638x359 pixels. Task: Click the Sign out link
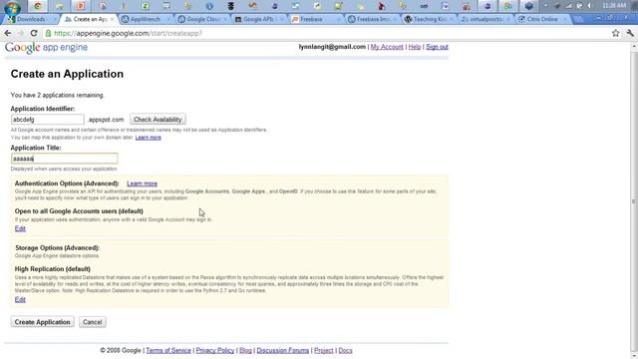pos(437,47)
